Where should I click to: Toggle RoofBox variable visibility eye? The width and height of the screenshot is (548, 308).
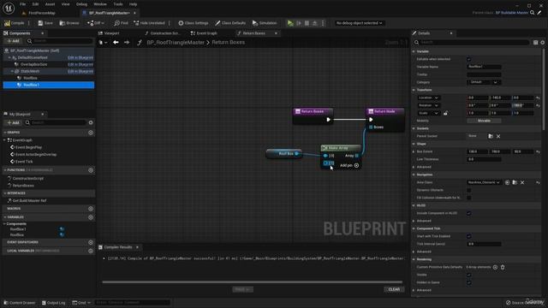pos(62,235)
